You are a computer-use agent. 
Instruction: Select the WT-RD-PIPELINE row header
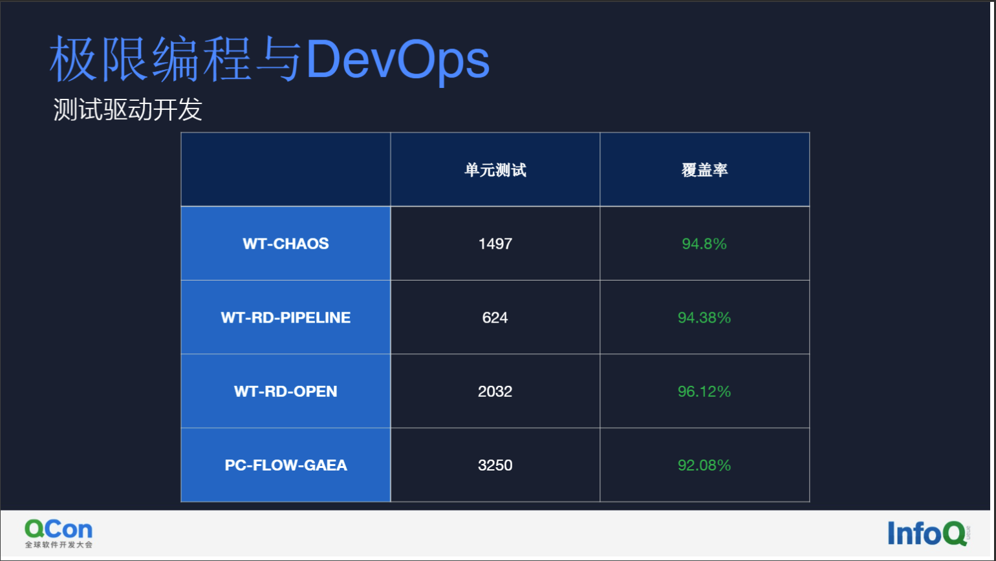(x=285, y=317)
